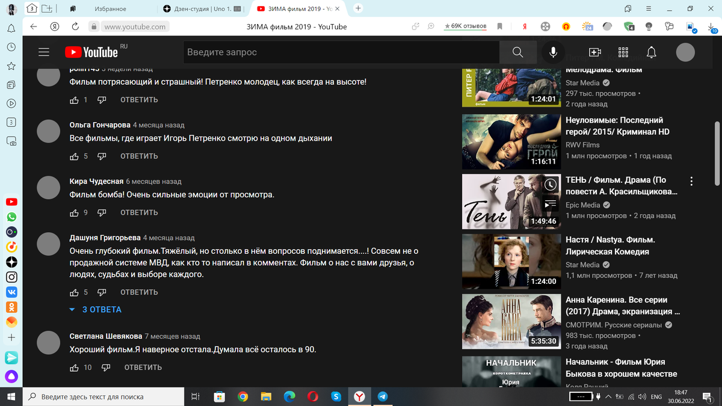Open Анна Каренина video thumbnail
Image resolution: width=722 pixels, height=406 pixels.
pyautogui.click(x=510, y=321)
